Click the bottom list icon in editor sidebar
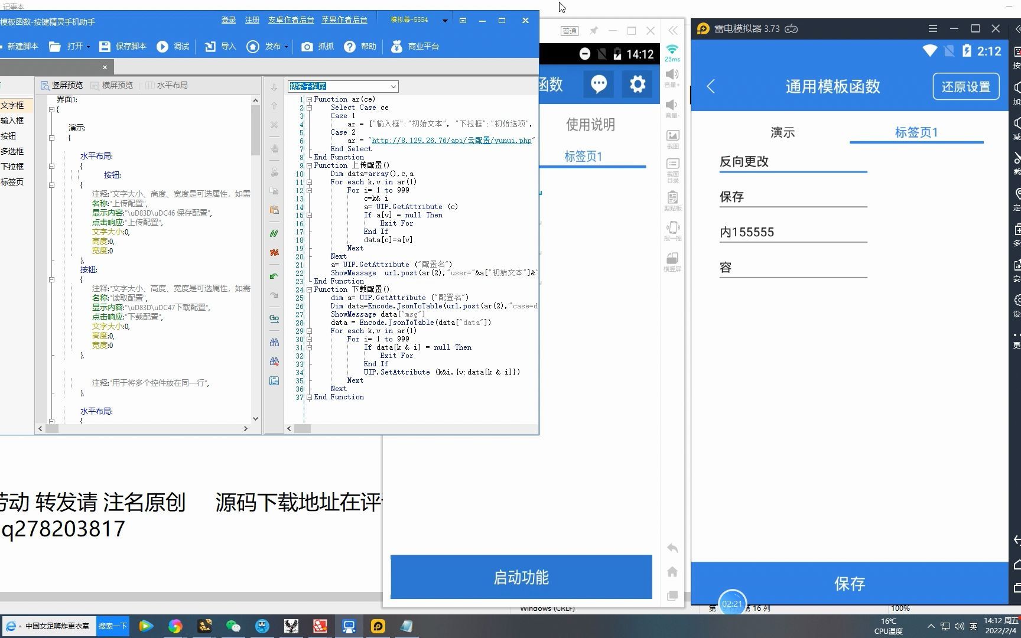1021x638 pixels. click(274, 381)
